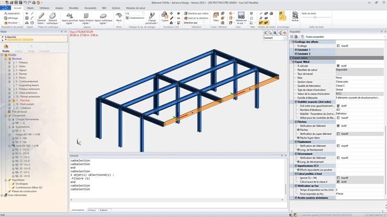Click the zoom magnifier icon in the view toolbar
The height and width of the screenshot is (217, 387).
point(275,33)
